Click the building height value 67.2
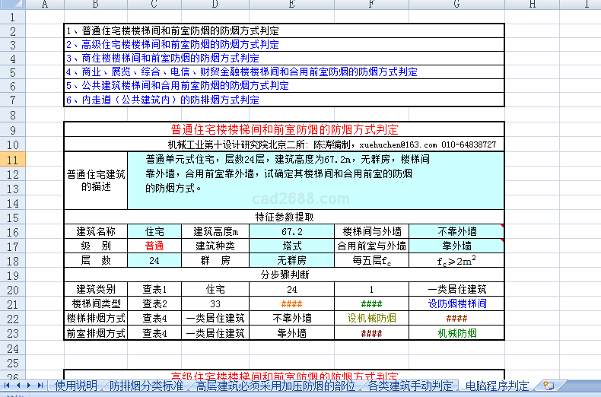 pos(292,232)
